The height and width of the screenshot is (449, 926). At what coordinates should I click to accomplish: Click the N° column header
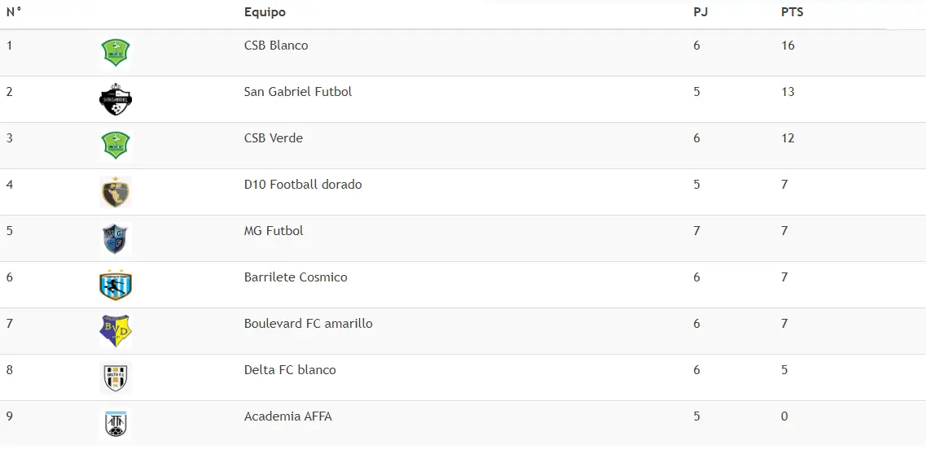pyautogui.click(x=14, y=12)
